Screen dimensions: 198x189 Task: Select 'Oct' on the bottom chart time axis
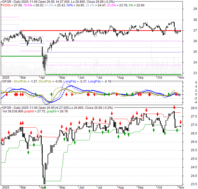tap(160, 187)
